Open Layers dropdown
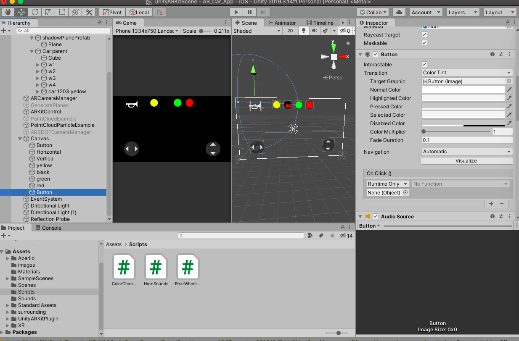This screenshot has height=341, width=519. [x=463, y=13]
